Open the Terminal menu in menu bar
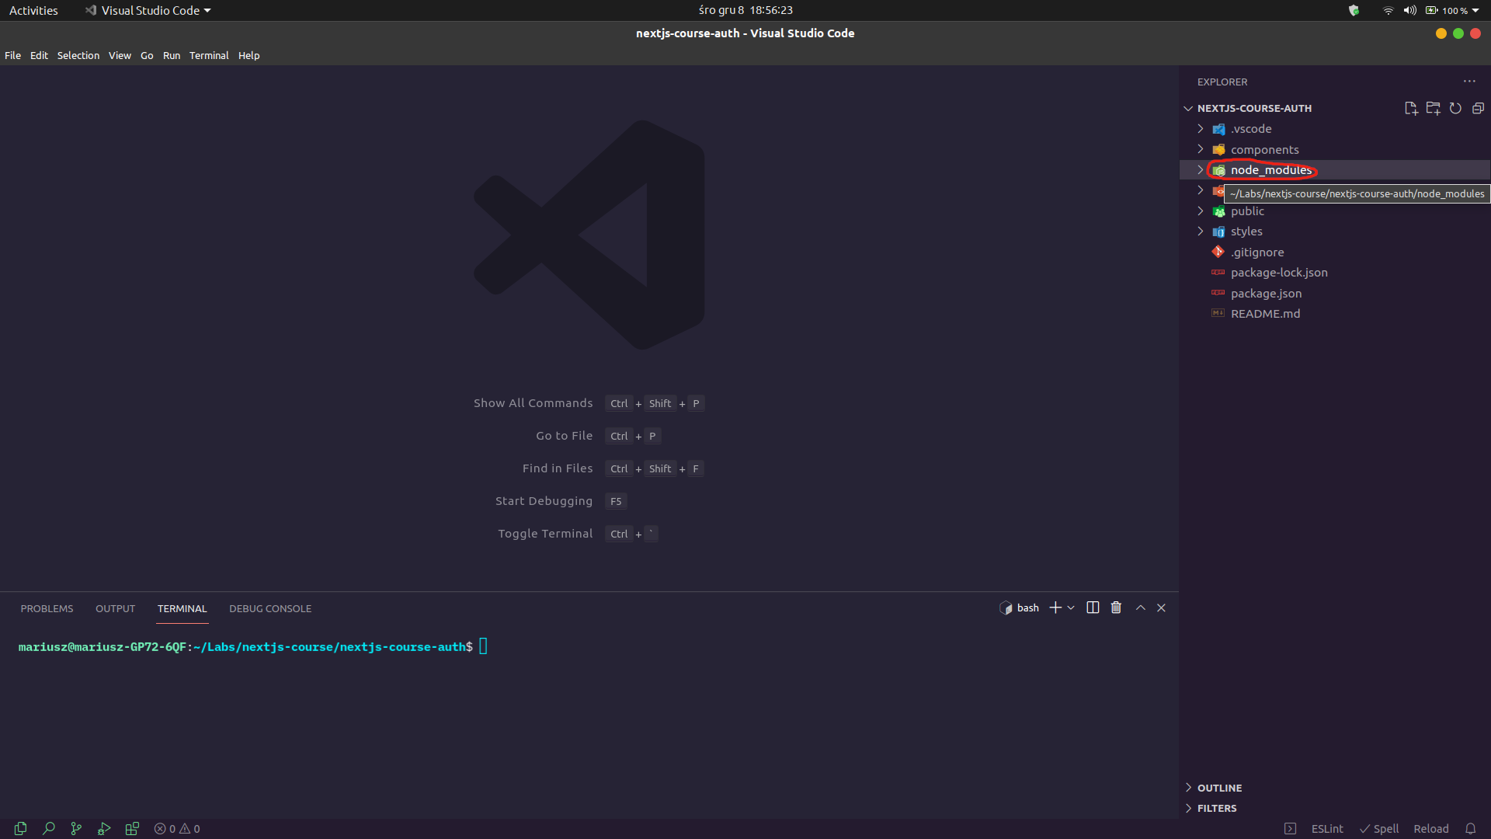1491x839 pixels. coord(209,55)
